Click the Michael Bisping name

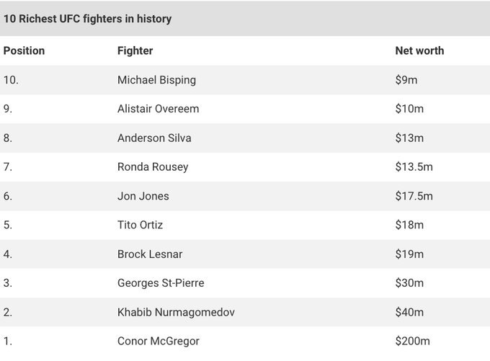coord(156,80)
